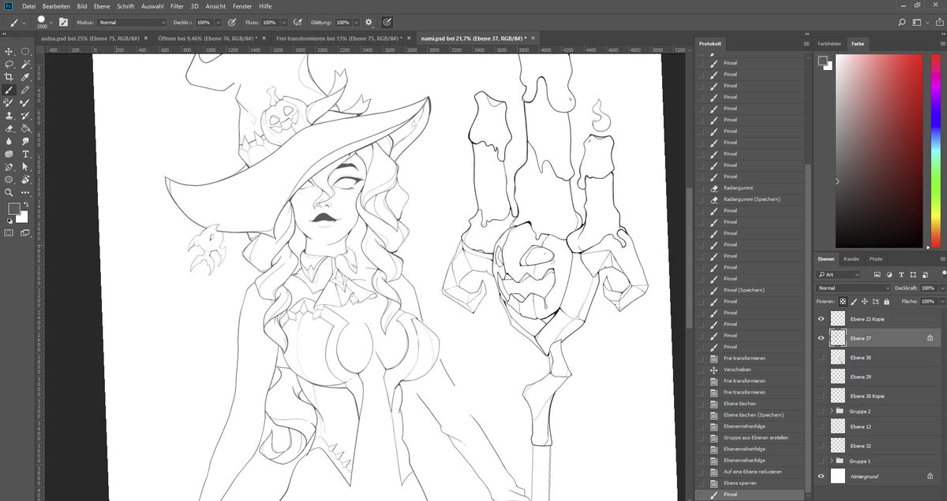Select the Brush tool in the toolbox
Viewport: 947px width, 501px height.
point(9,90)
